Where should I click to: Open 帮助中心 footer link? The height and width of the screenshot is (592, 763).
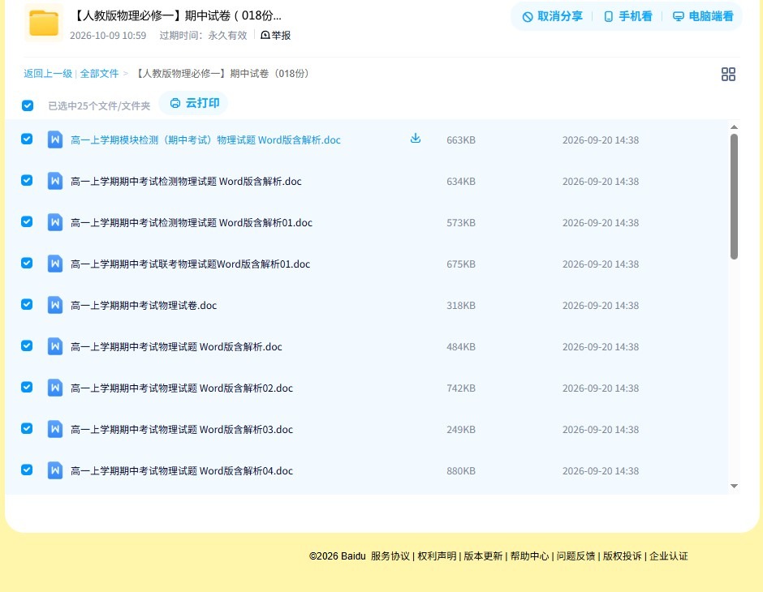click(529, 556)
